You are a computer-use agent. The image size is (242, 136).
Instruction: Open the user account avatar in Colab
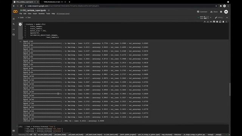226,12
